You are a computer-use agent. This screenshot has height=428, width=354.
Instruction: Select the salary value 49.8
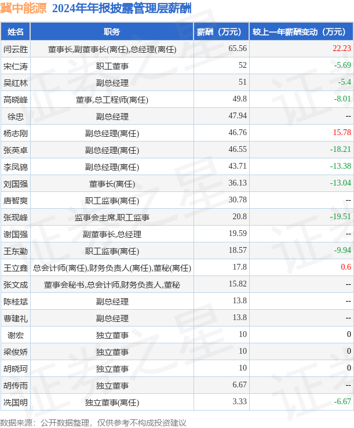pos(239,99)
